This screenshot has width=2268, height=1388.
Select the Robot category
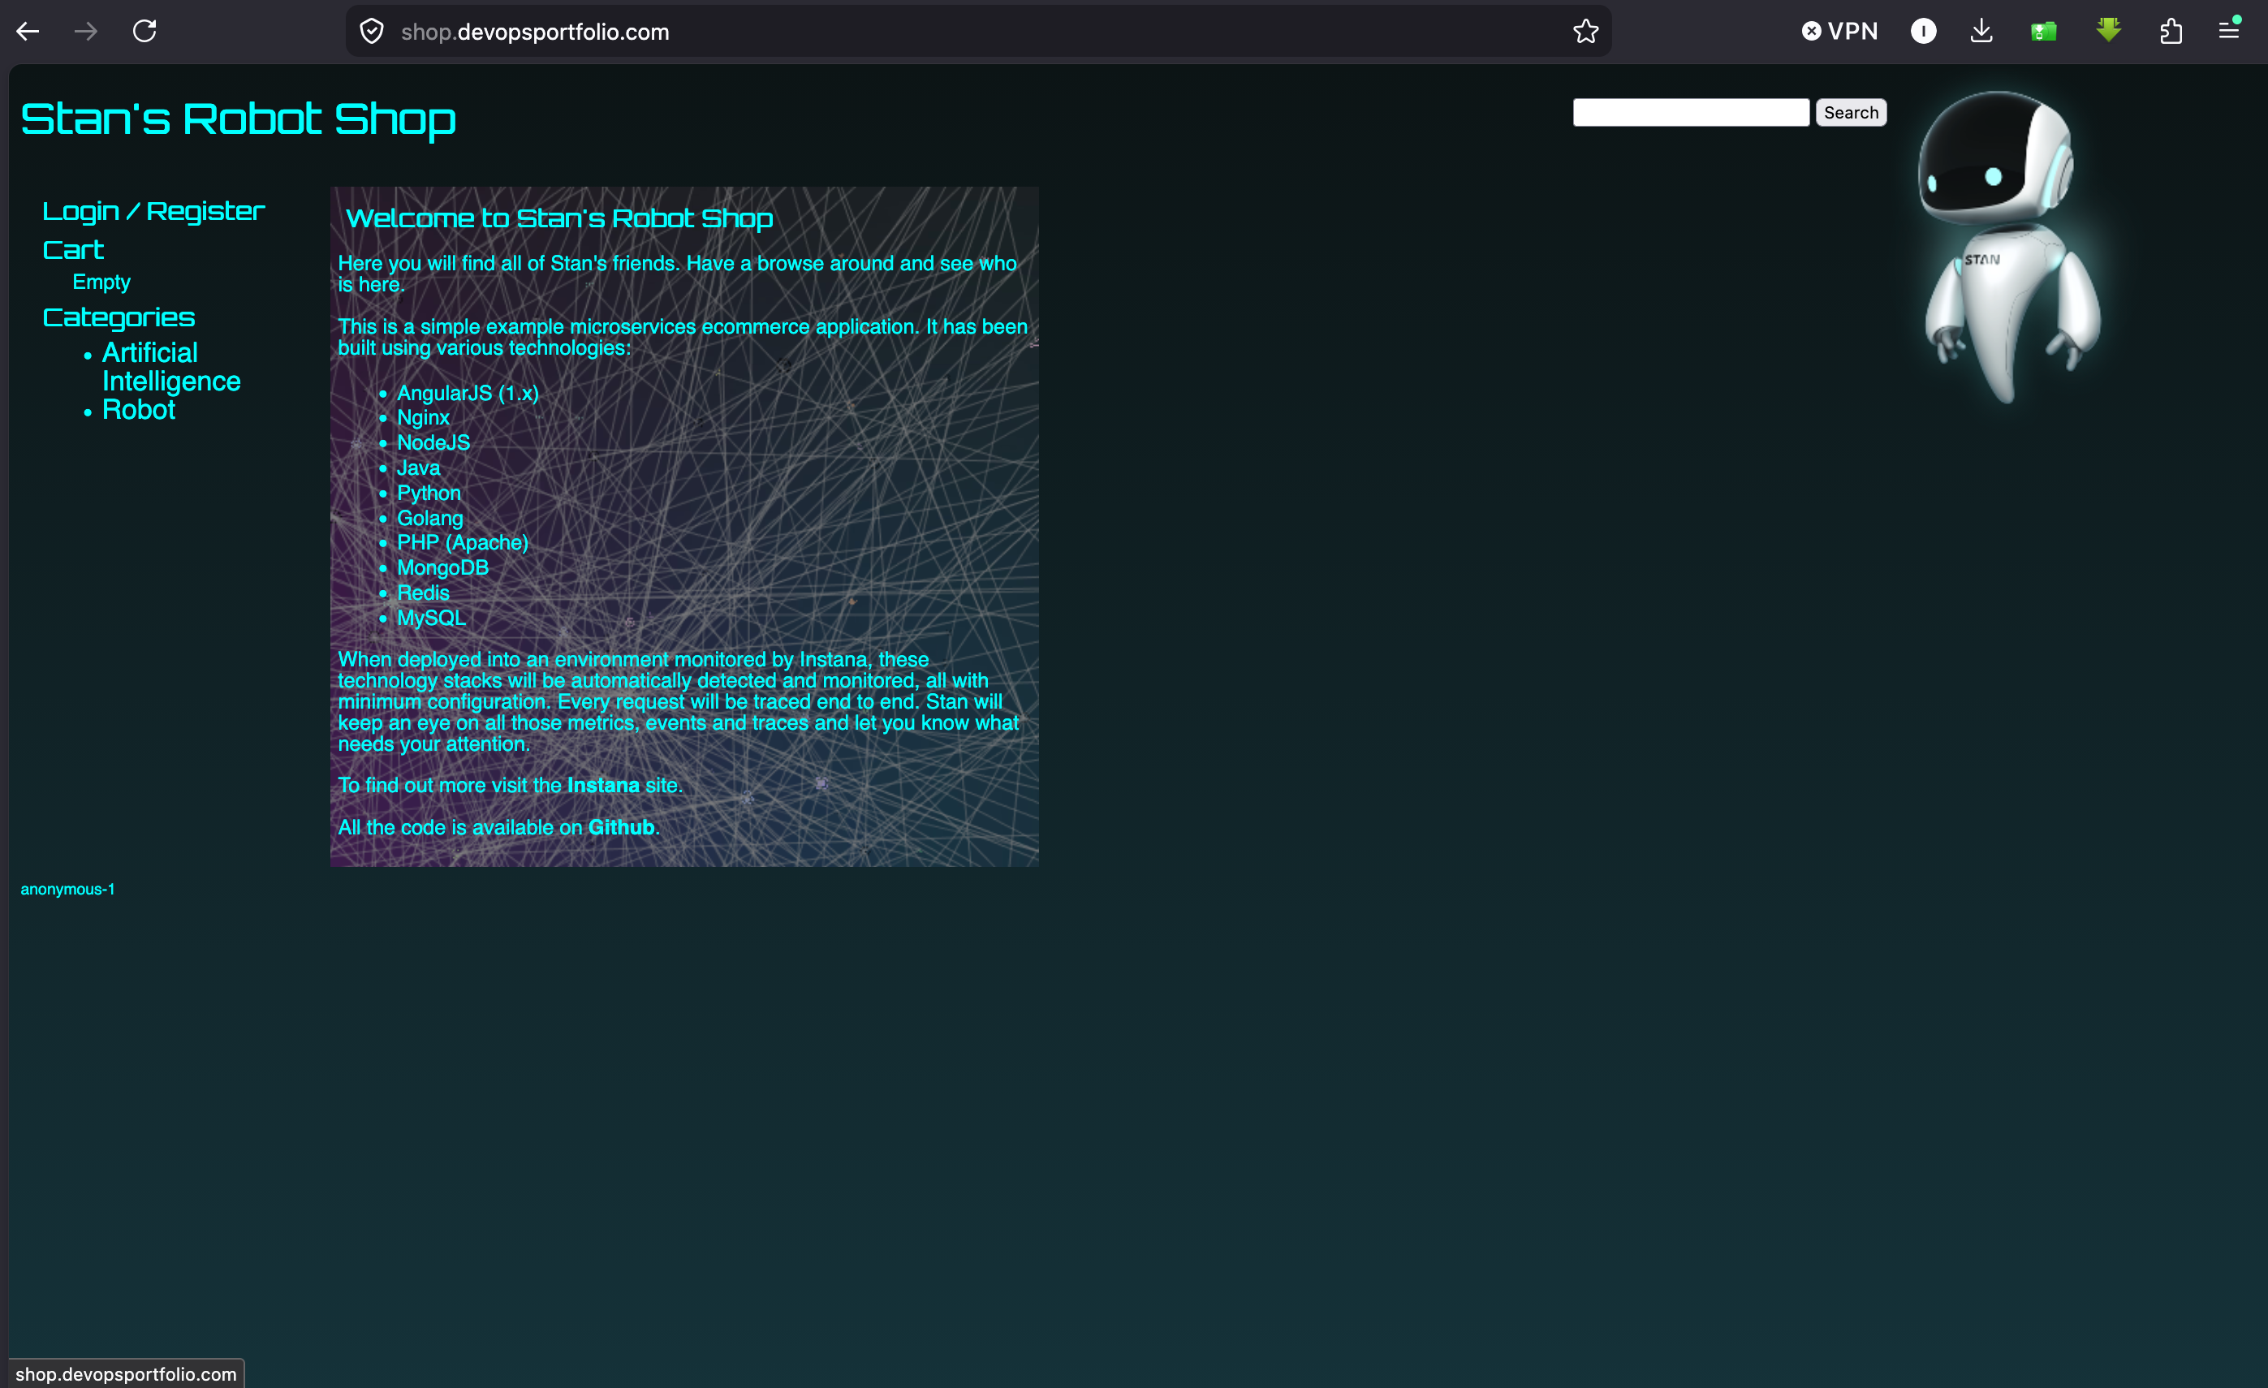pos(139,410)
